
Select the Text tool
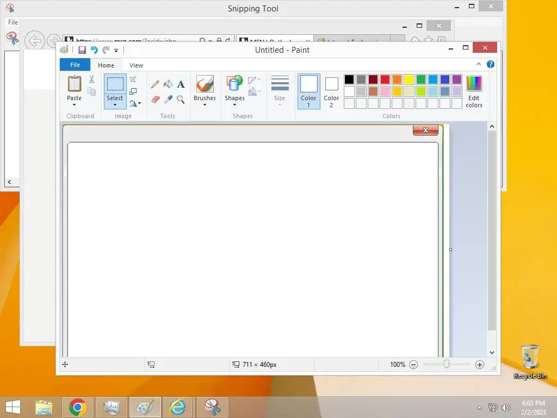point(181,84)
